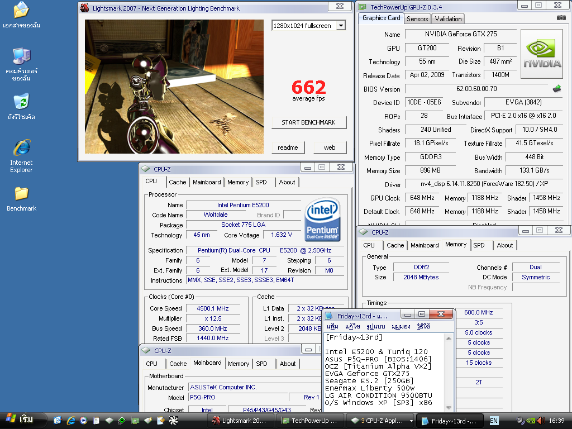Image resolution: width=572 pixels, height=429 pixels.
Task: Switch to Sensors tab in GPU-Z
Action: (x=417, y=19)
